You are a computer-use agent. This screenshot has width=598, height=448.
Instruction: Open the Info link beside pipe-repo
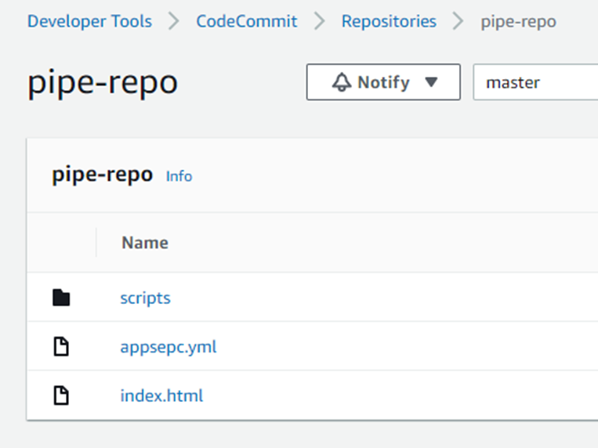(179, 176)
